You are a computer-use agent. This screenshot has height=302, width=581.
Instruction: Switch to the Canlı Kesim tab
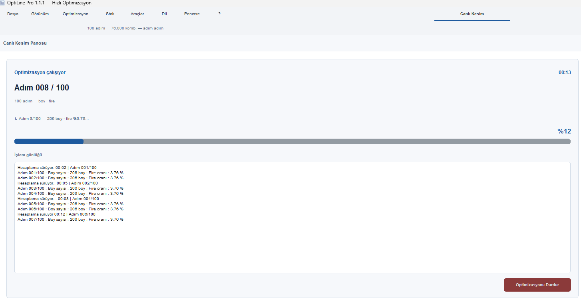472,14
